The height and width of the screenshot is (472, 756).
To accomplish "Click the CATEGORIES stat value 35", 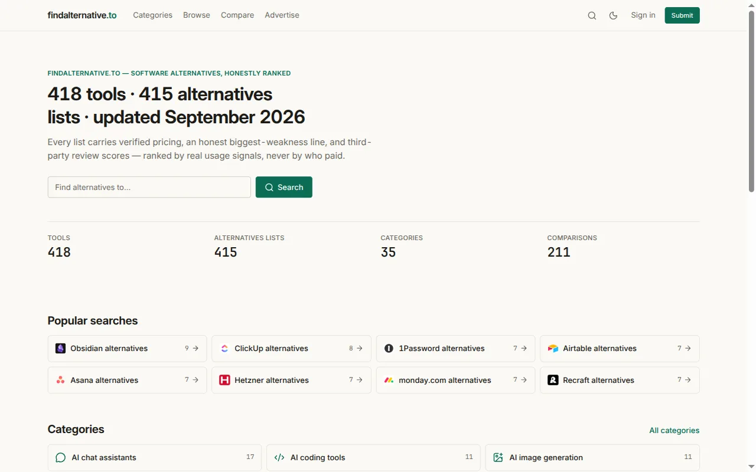I will tap(388, 252).
